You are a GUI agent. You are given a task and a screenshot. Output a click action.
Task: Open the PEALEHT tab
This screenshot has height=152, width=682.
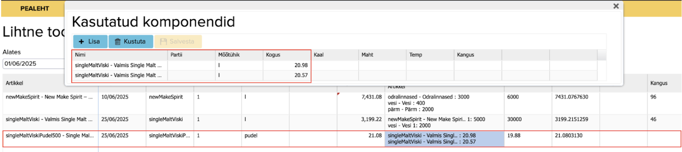point(34,8)
